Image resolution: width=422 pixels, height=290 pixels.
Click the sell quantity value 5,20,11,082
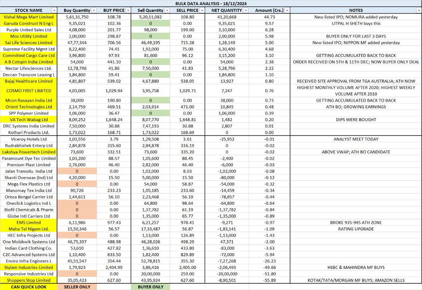(150, 17)
